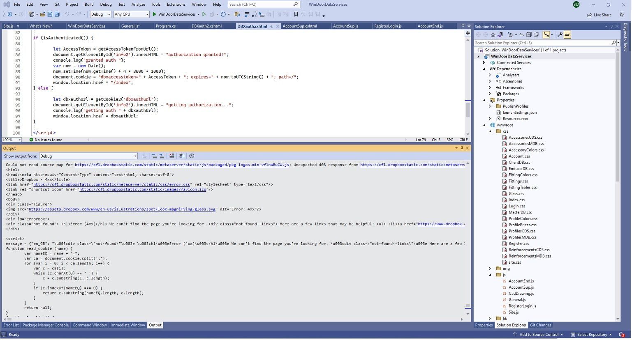Toggle auto-hide pin of Solution Explorer

coord(611,27)
